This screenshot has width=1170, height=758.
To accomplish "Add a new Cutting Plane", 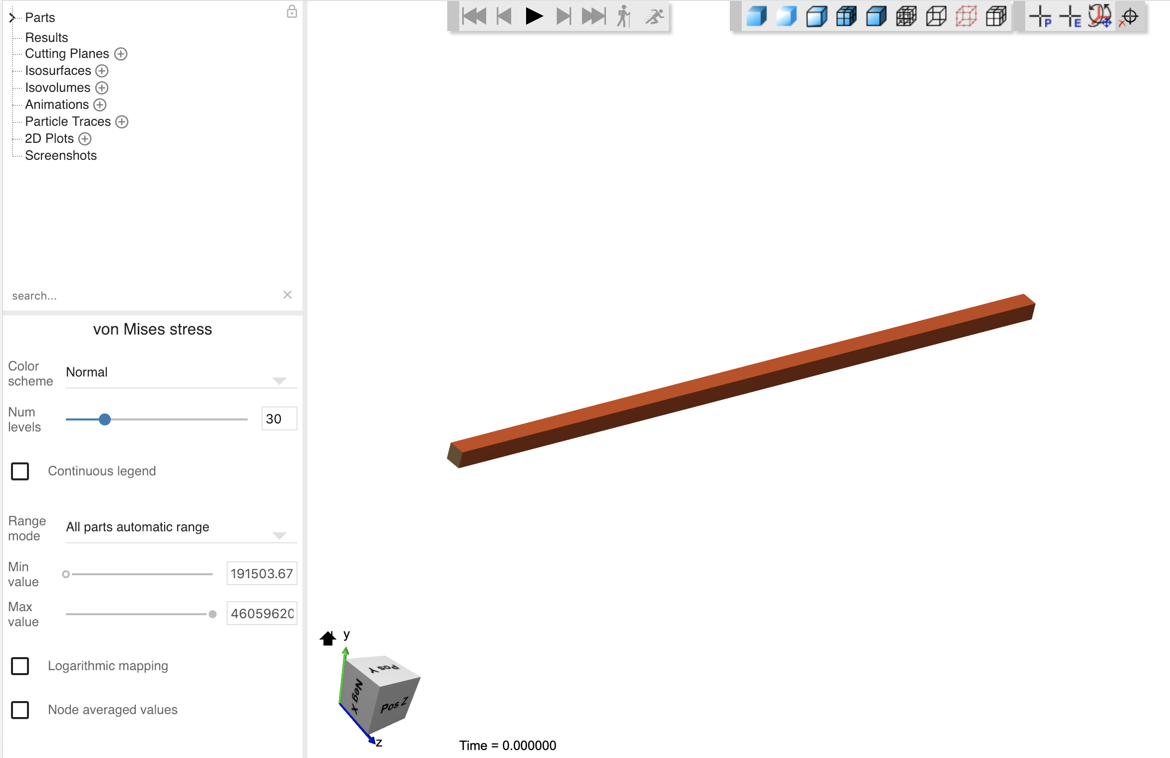I will click(121, 54).
